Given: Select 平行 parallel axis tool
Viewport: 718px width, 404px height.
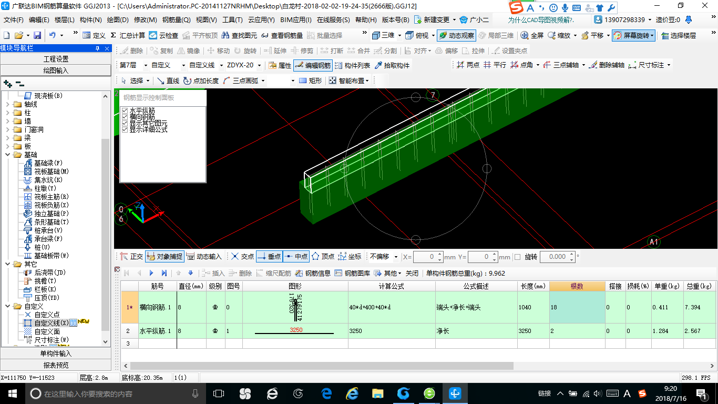Looking at the screenshot, I should [x=495, y=65].
